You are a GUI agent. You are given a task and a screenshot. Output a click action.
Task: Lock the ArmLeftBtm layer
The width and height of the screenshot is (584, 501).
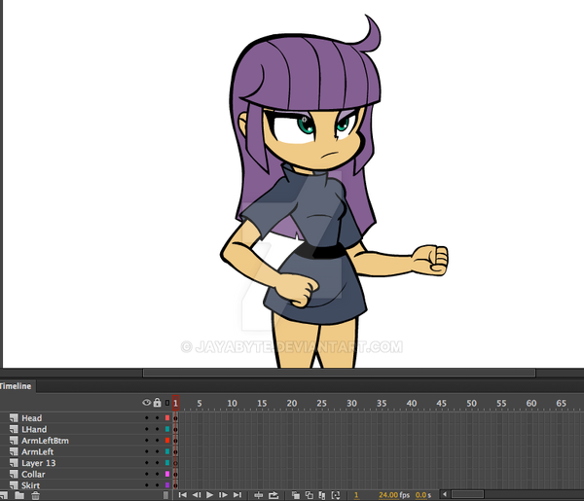click(157, 441)
